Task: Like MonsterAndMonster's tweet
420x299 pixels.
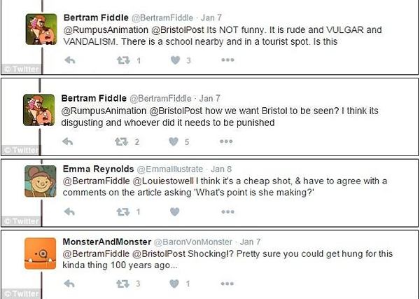Action: coord(174,284)
